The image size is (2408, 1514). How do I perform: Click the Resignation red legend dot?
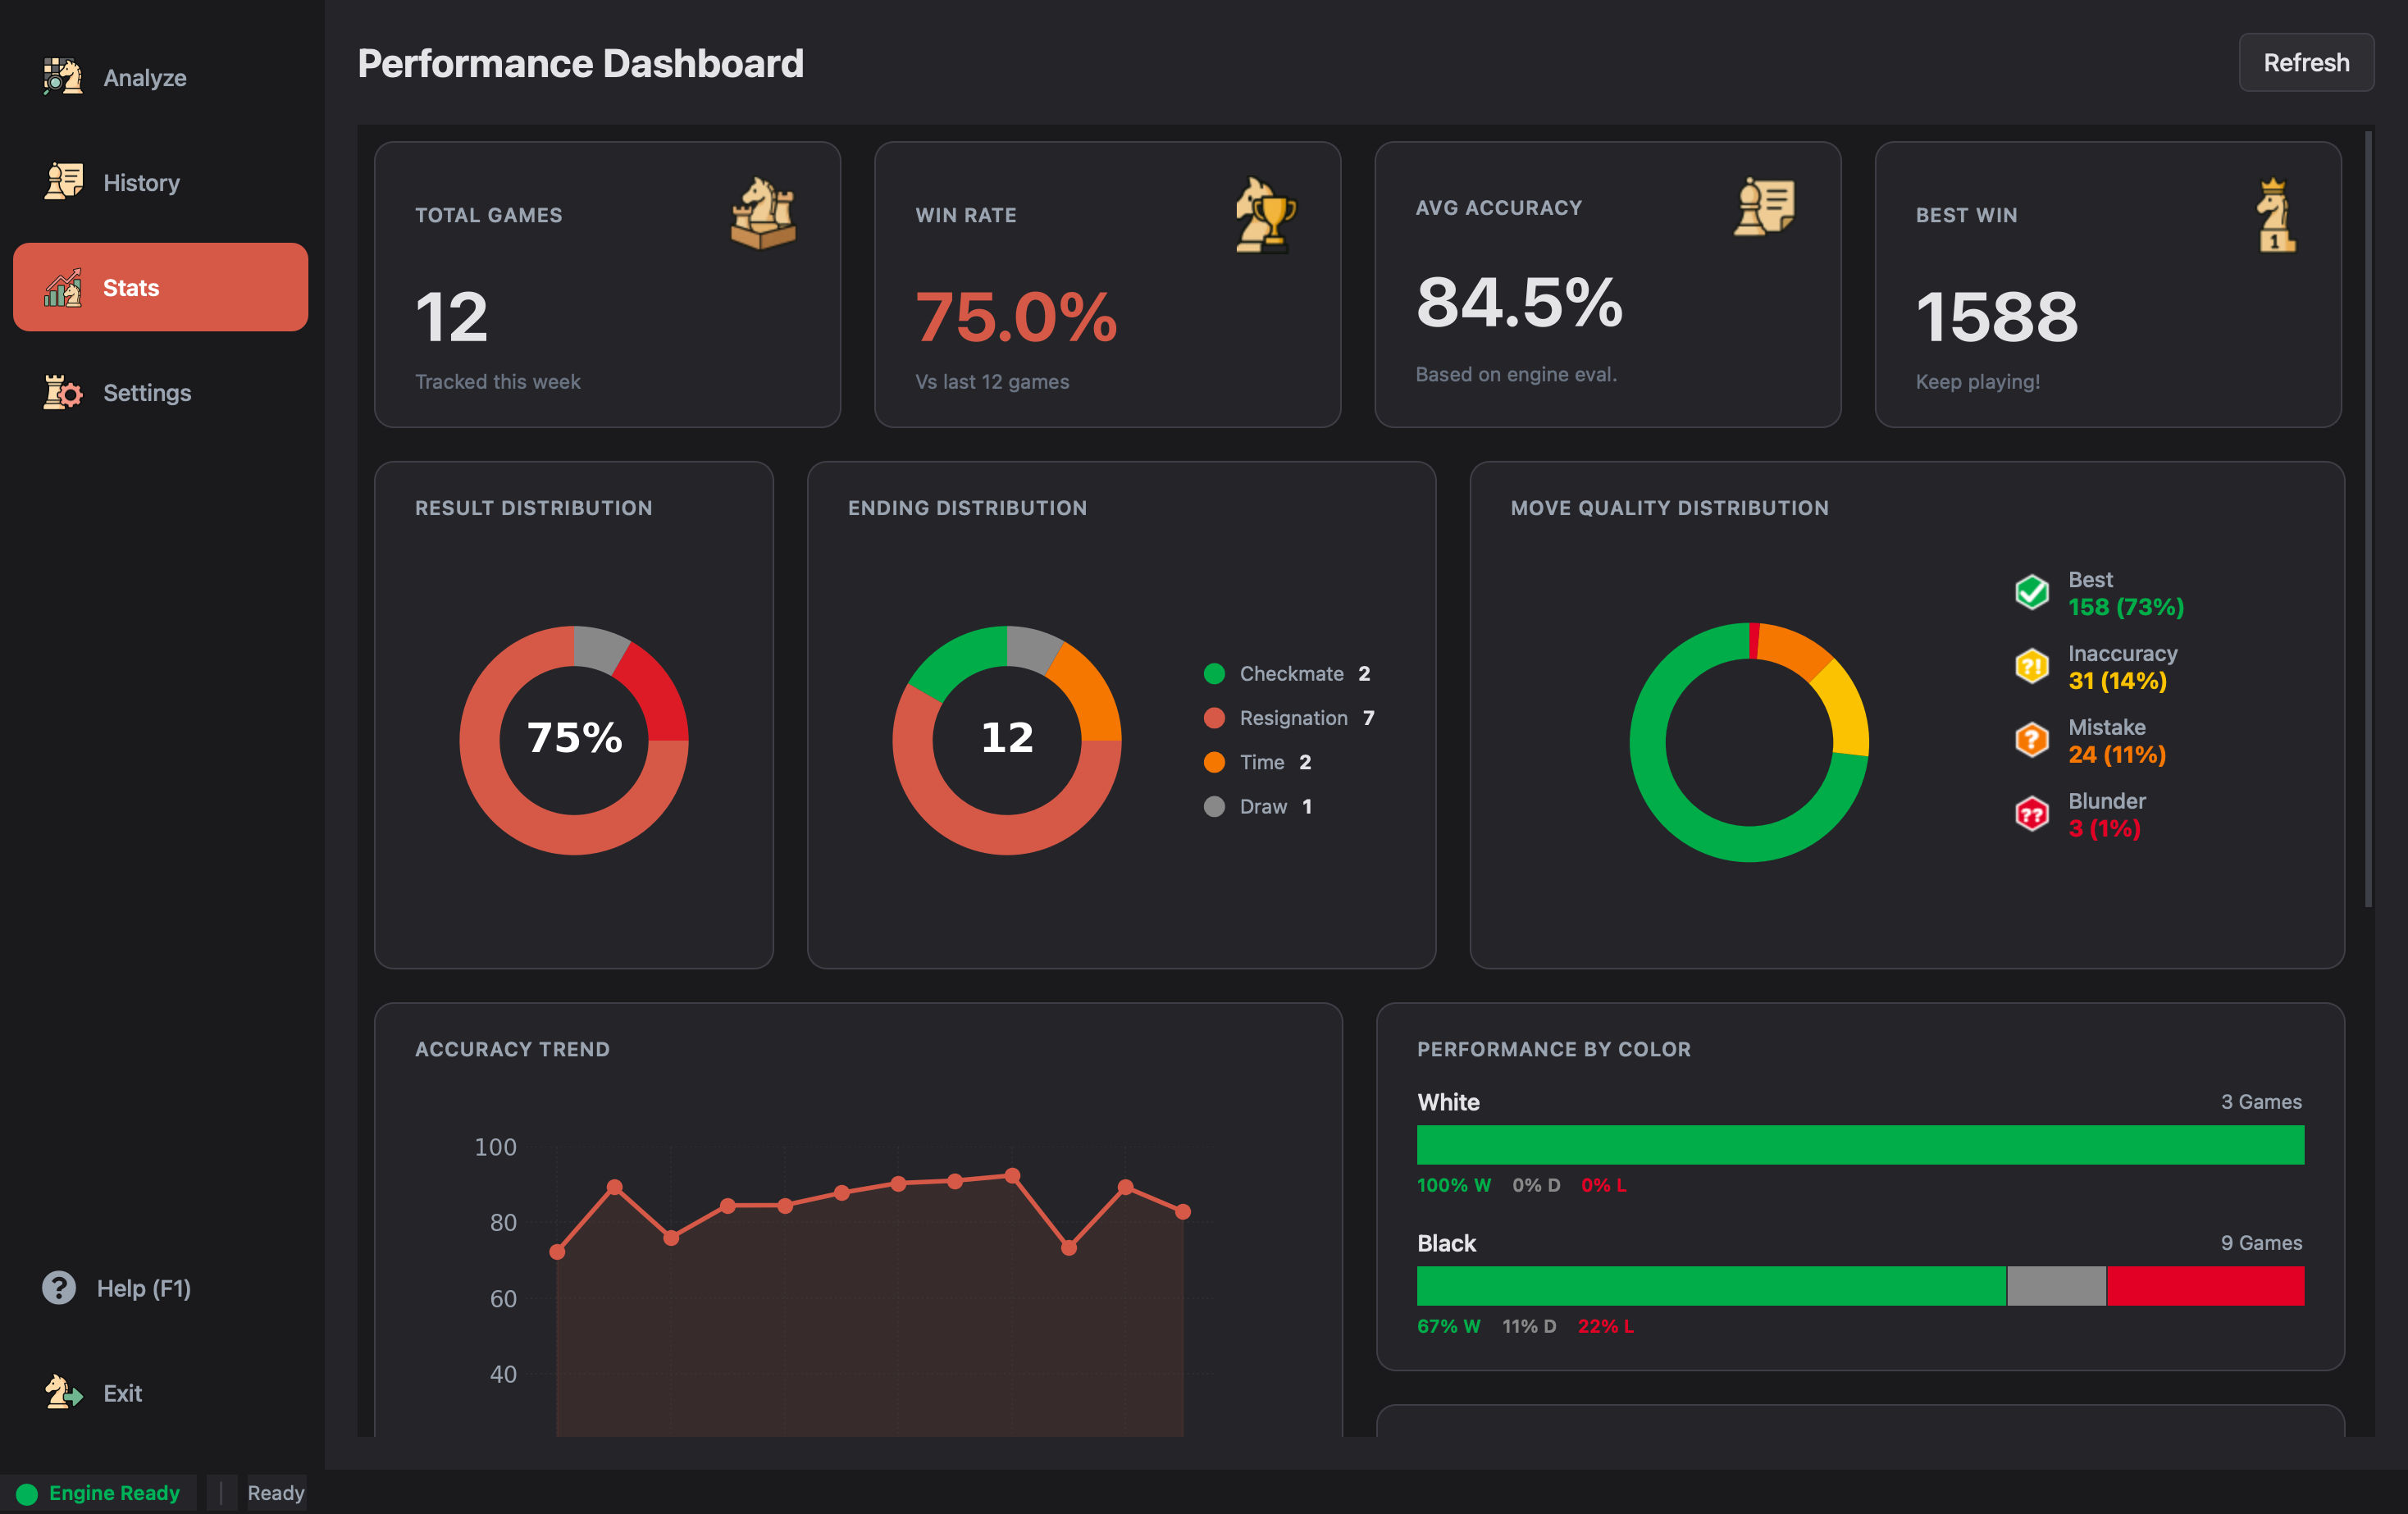coord(1214,718)
